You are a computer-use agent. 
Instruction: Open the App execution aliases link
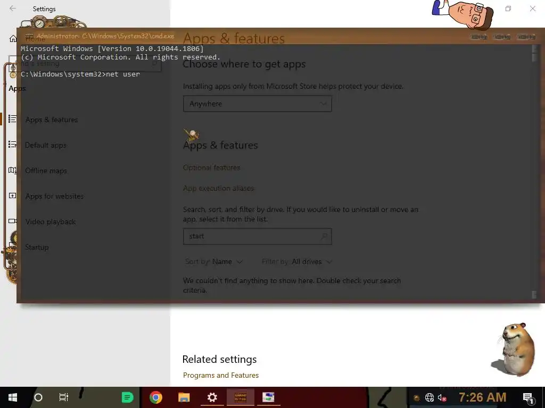click(x=218, y=188)
